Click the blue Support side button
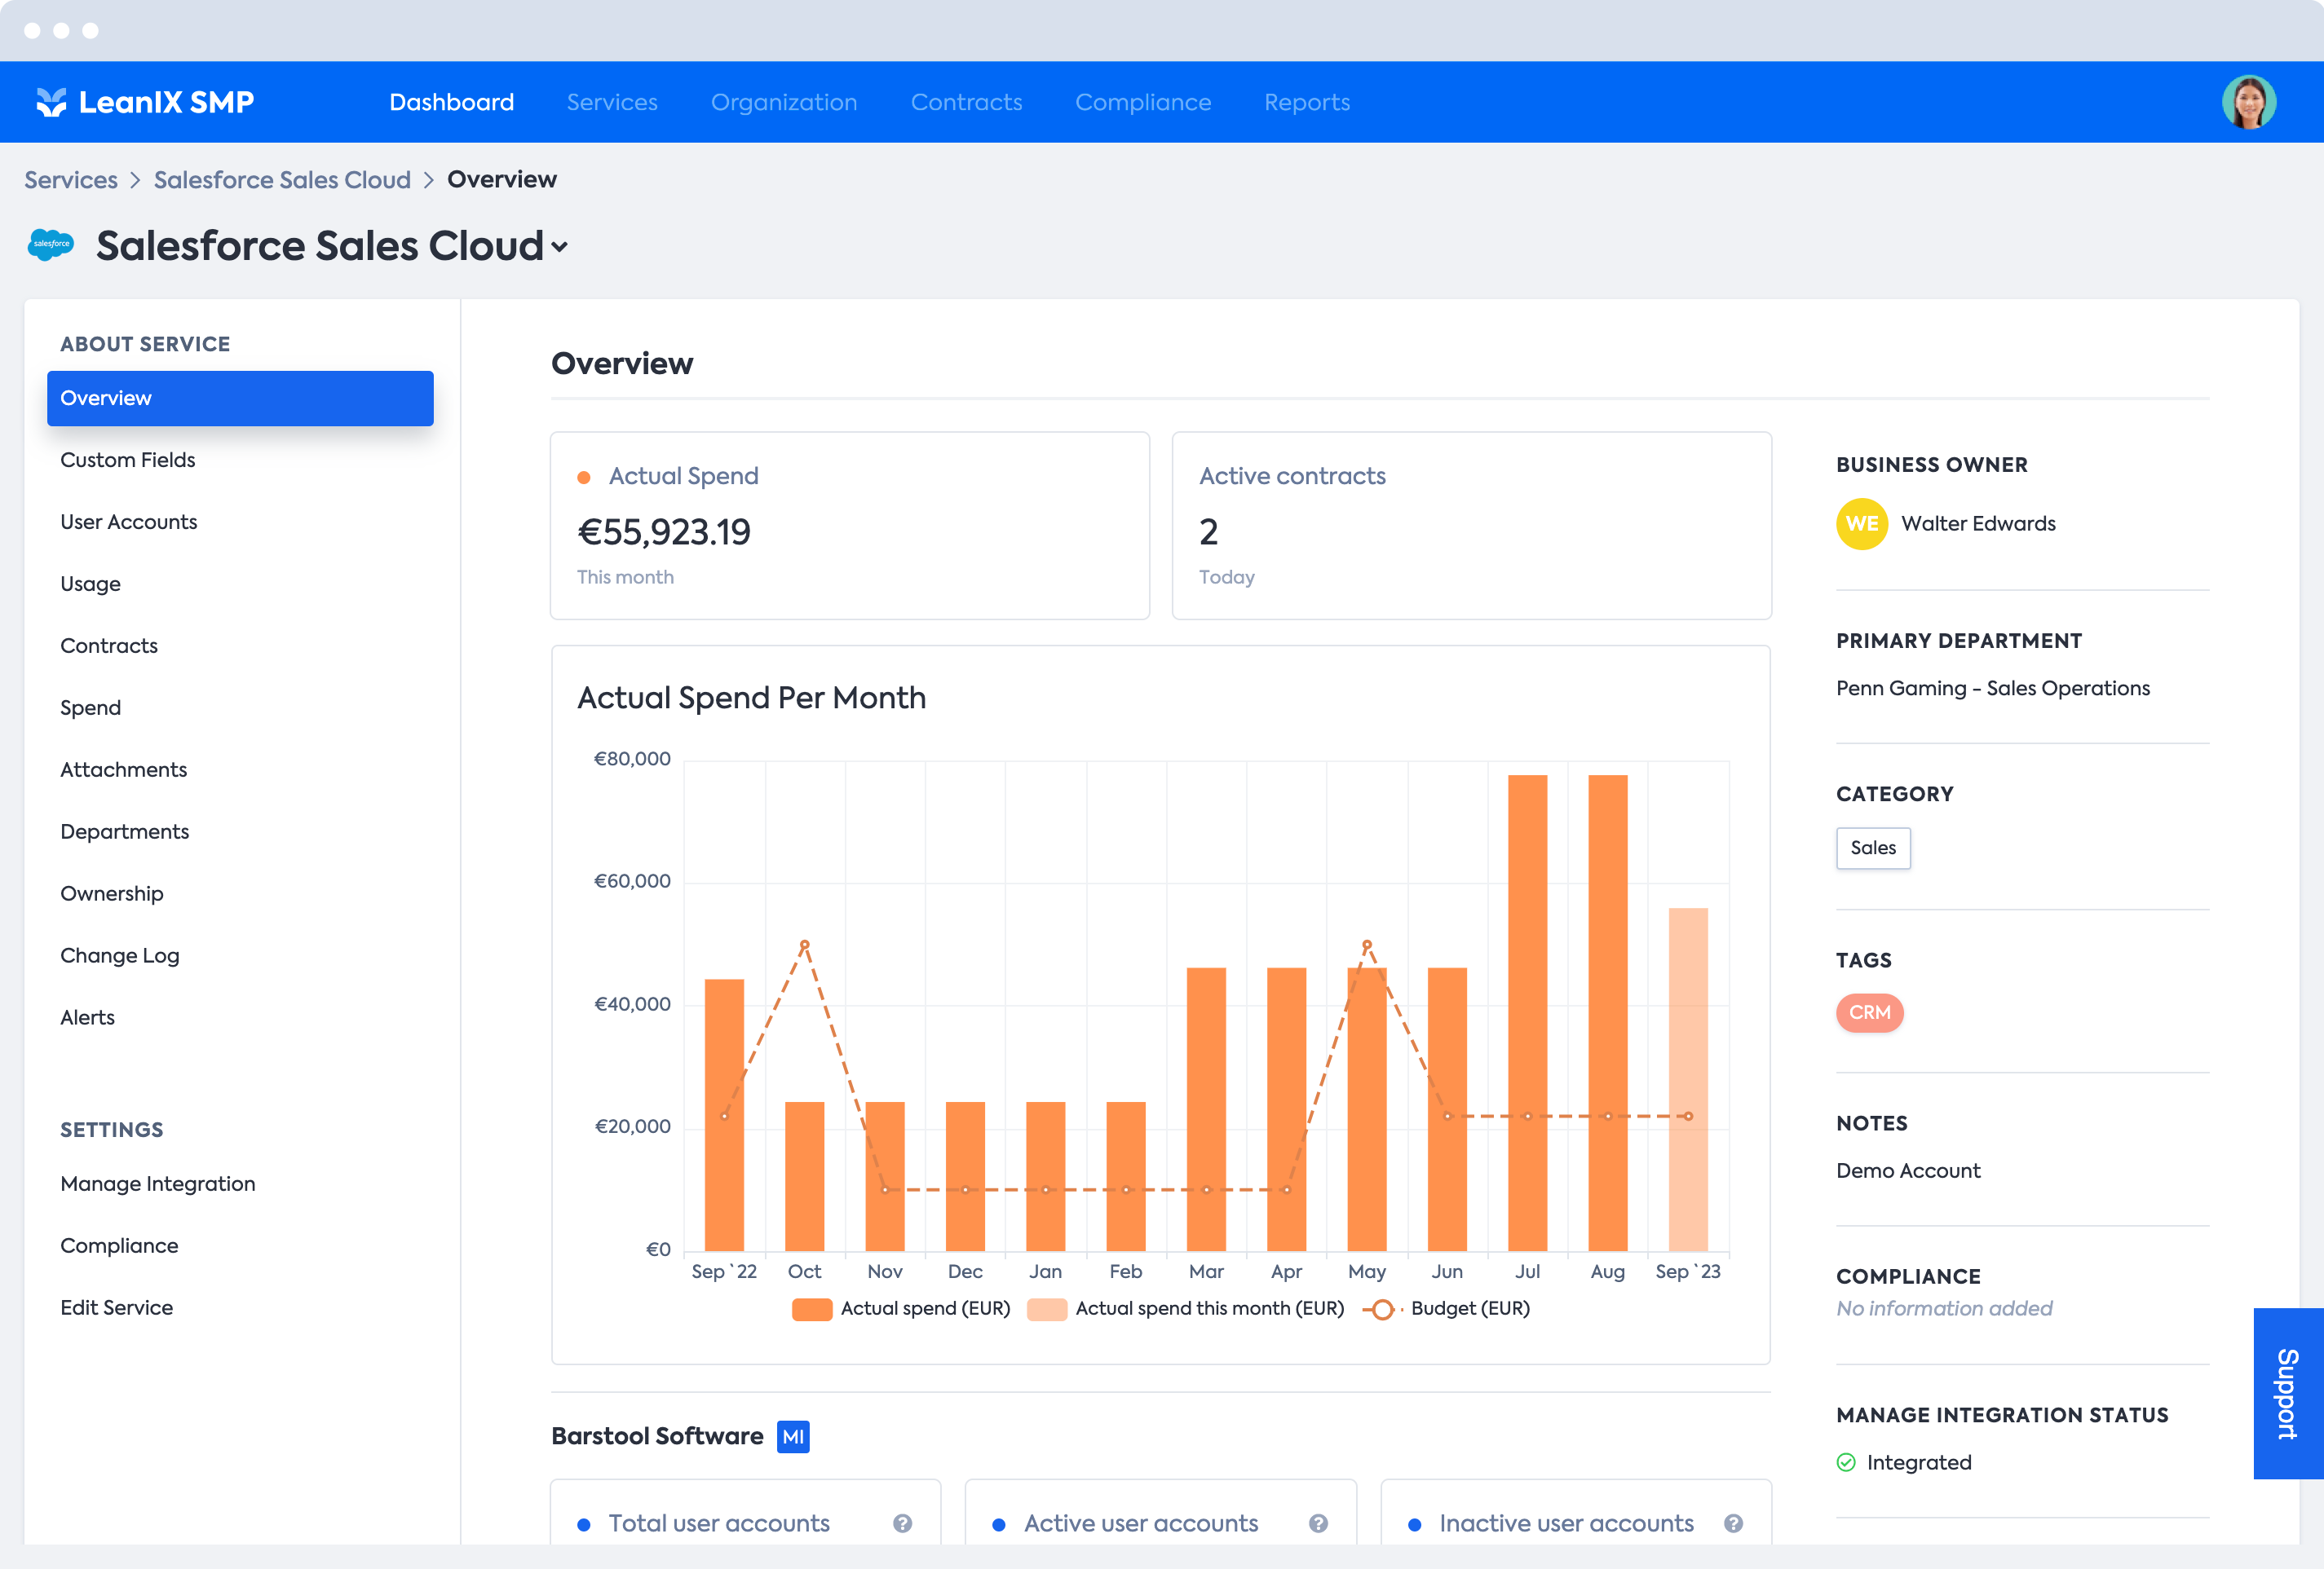The height and width of the screenshot is (1569, 2324). pyautogui.click(x=2288, y=1393)
